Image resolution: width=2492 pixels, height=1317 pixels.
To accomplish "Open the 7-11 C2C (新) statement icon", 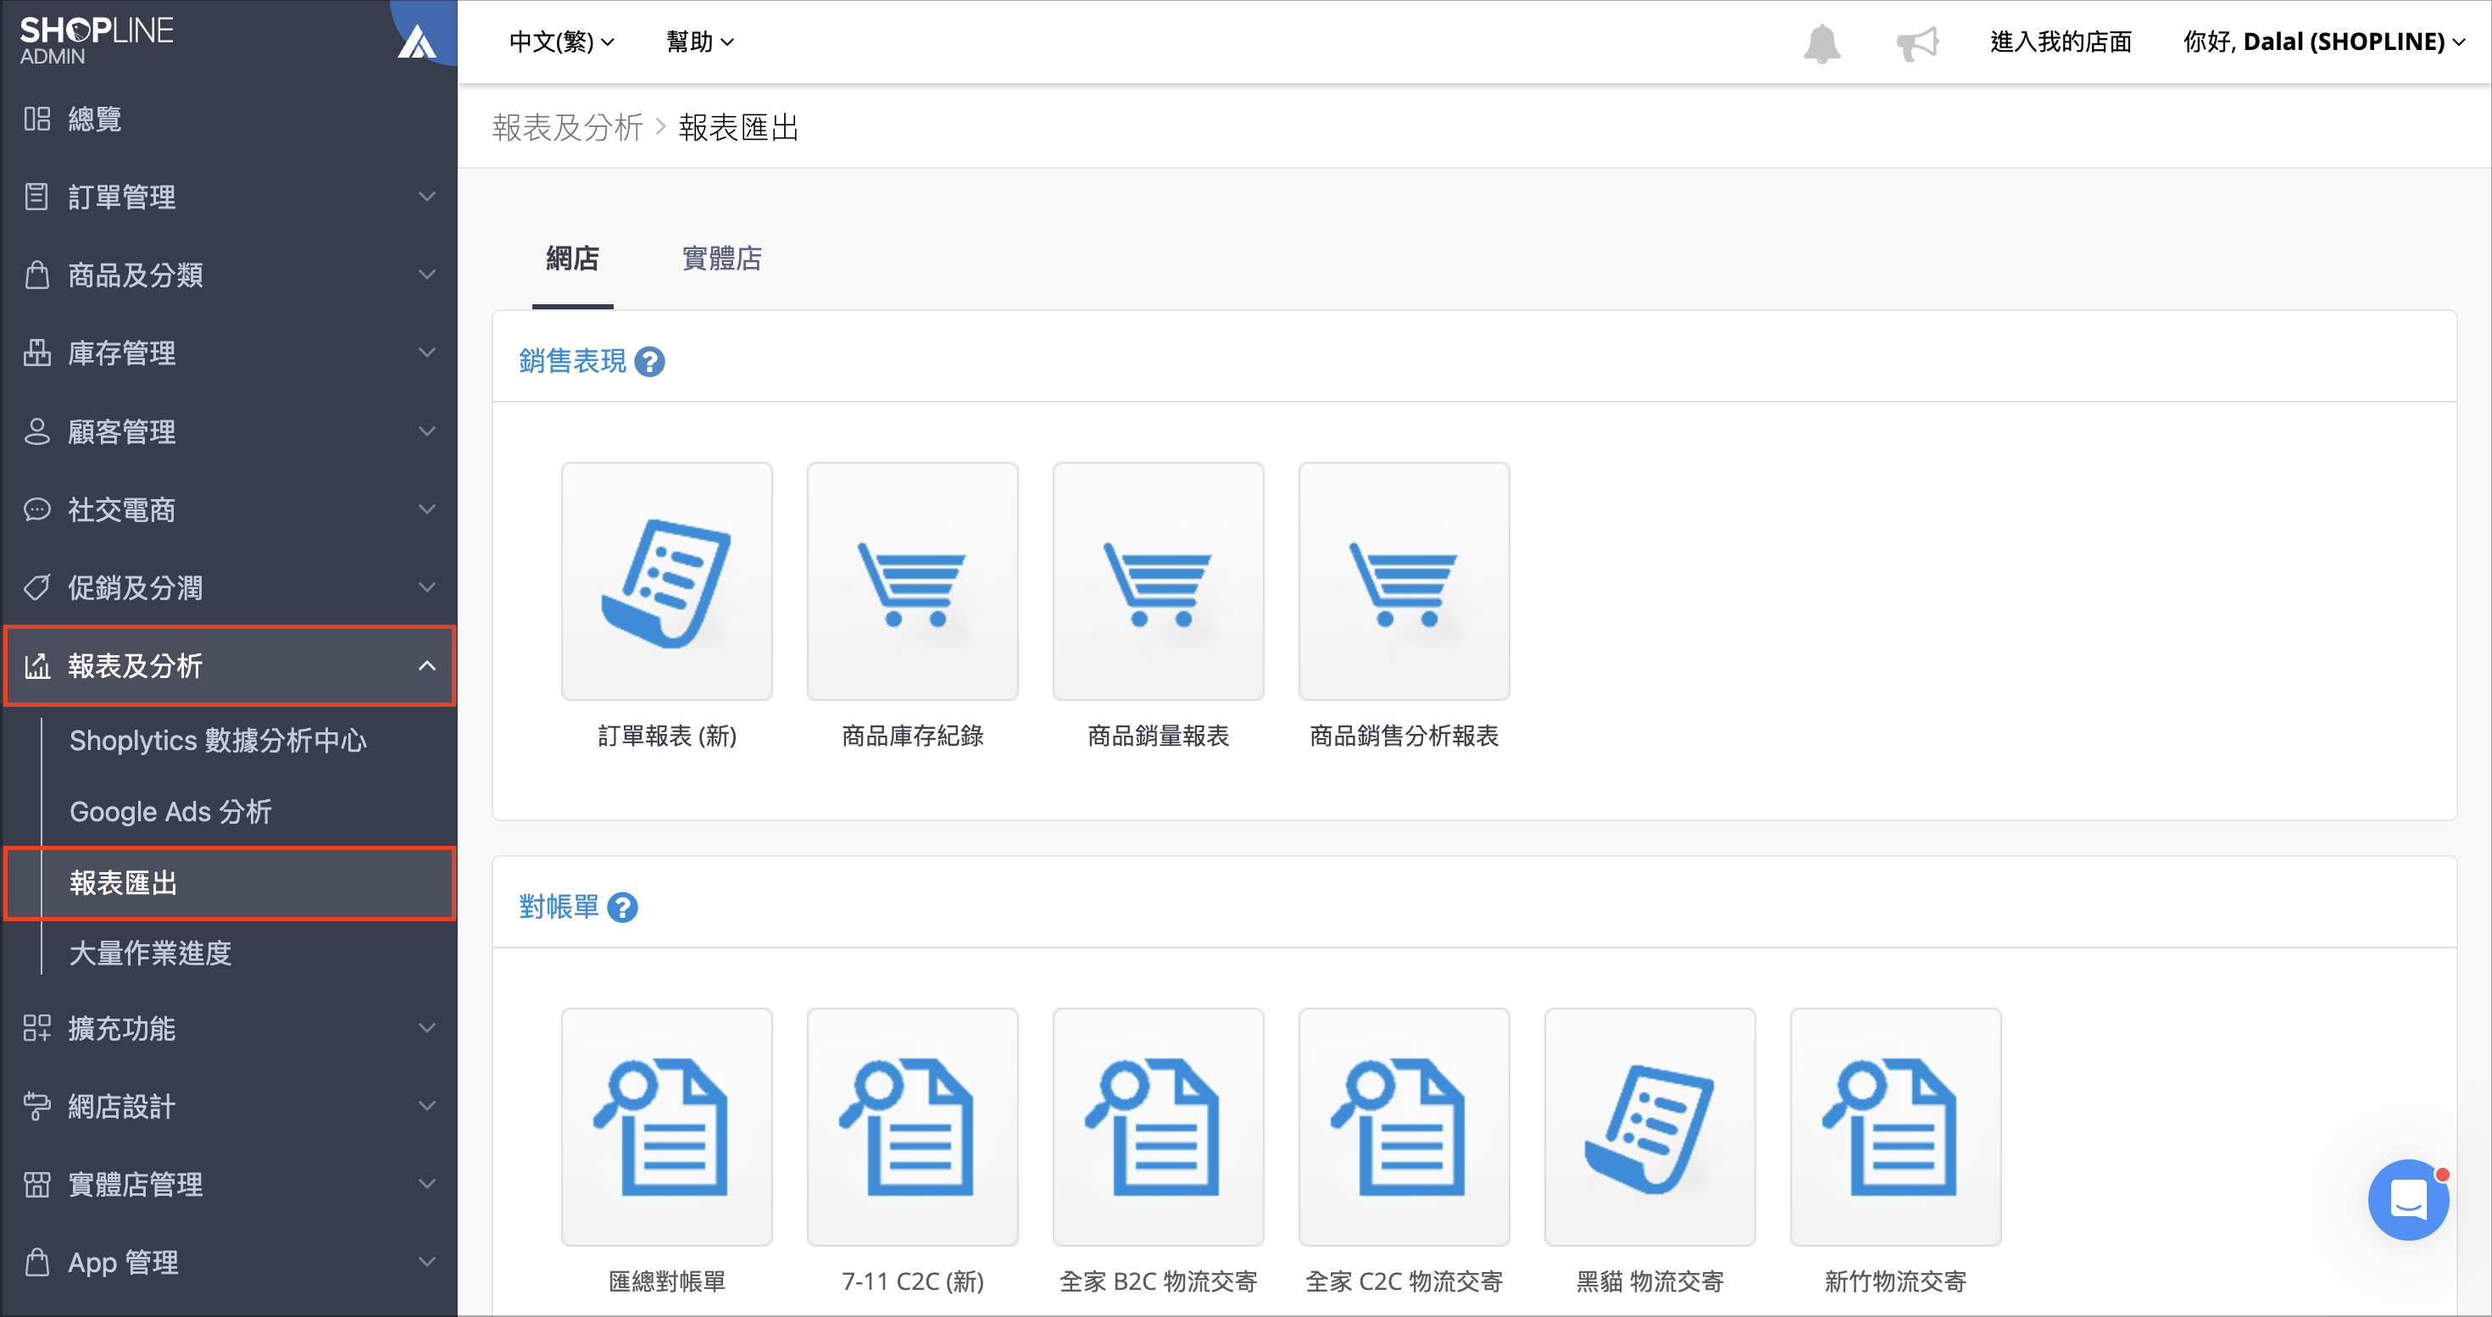I will pos(912,1126).
